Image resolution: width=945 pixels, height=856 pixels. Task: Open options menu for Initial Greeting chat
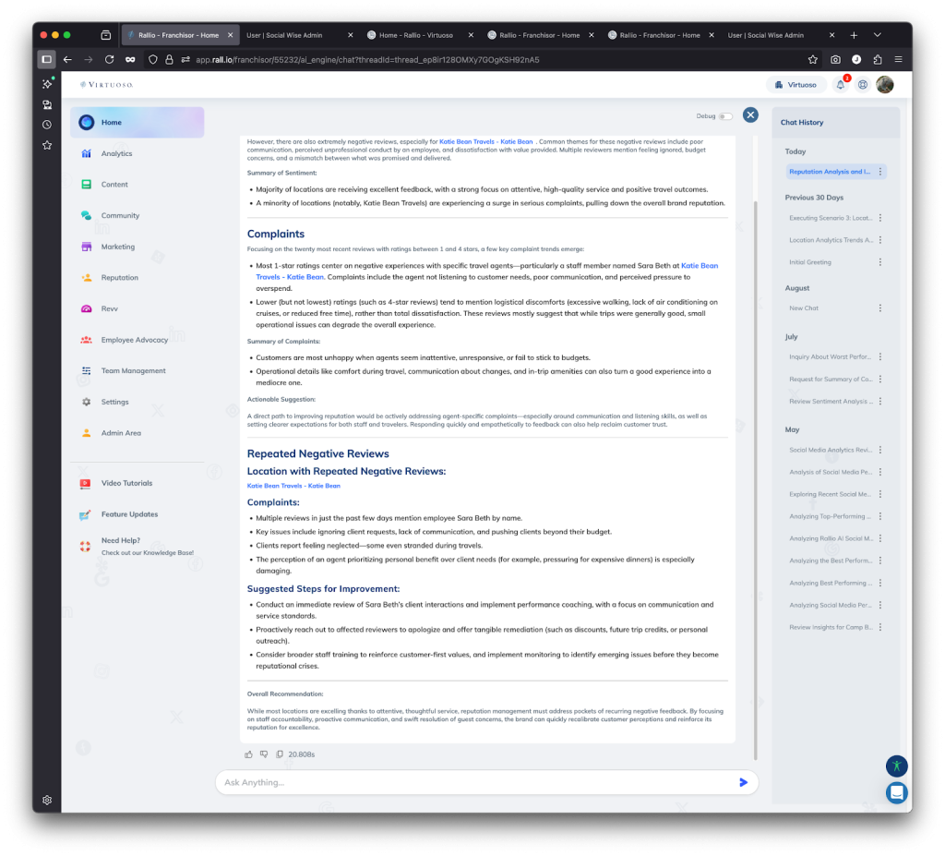pos(880,262)
